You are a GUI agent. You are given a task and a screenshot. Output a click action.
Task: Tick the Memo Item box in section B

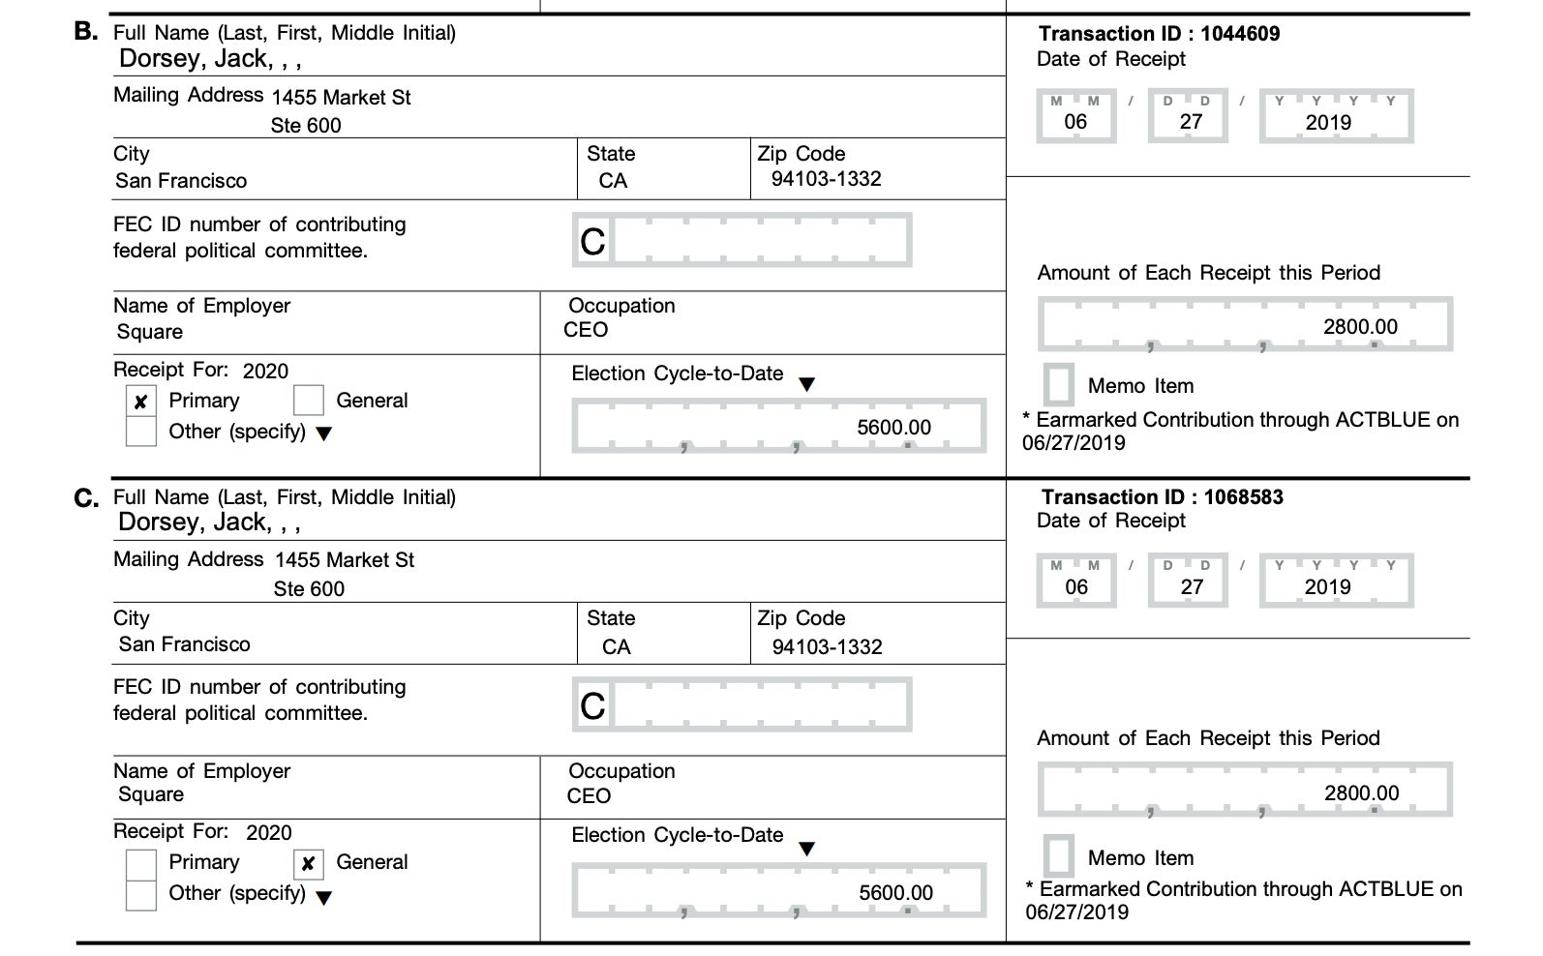1058,385
